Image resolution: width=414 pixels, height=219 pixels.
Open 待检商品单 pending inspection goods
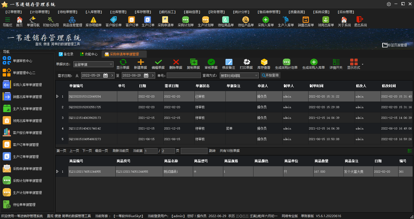click(226, 22)
